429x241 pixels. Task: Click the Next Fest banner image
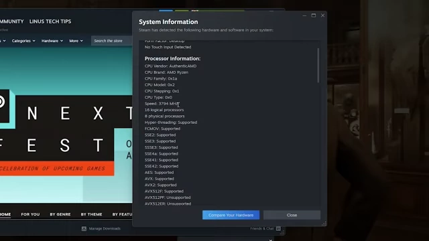[x=66, y=126]
